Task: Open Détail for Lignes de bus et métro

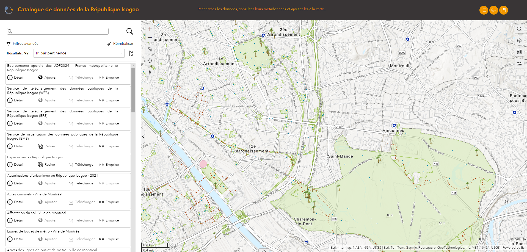Action: [x=15, y=239]
